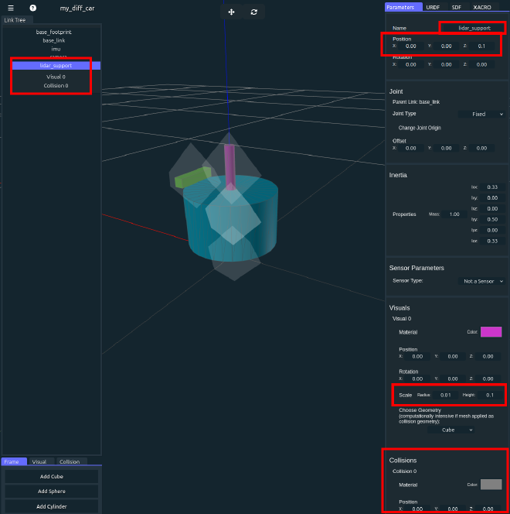
Task: Edit the joint Offset Y field
Action: click(x=446, y=148)
